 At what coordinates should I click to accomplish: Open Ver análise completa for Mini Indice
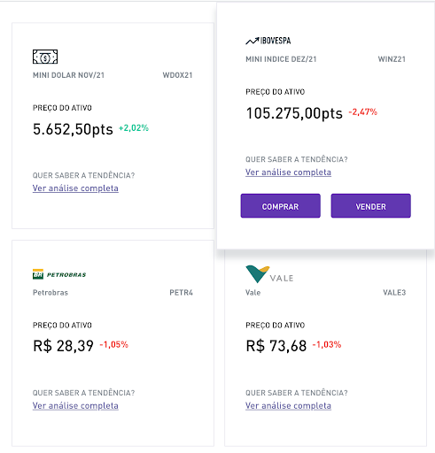(288, 173)
